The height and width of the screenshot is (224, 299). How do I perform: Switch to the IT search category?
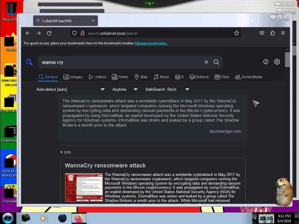tap(179, 77)
